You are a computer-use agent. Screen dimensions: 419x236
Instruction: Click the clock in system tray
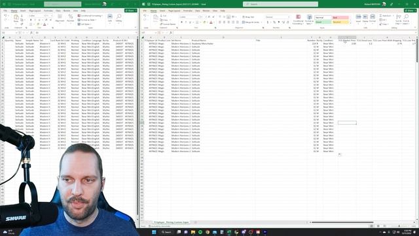(407, 232)
